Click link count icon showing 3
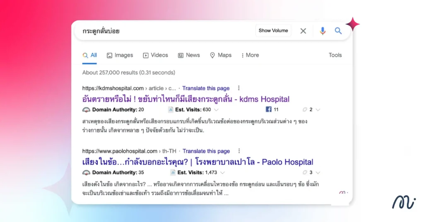 coord(305,172)
